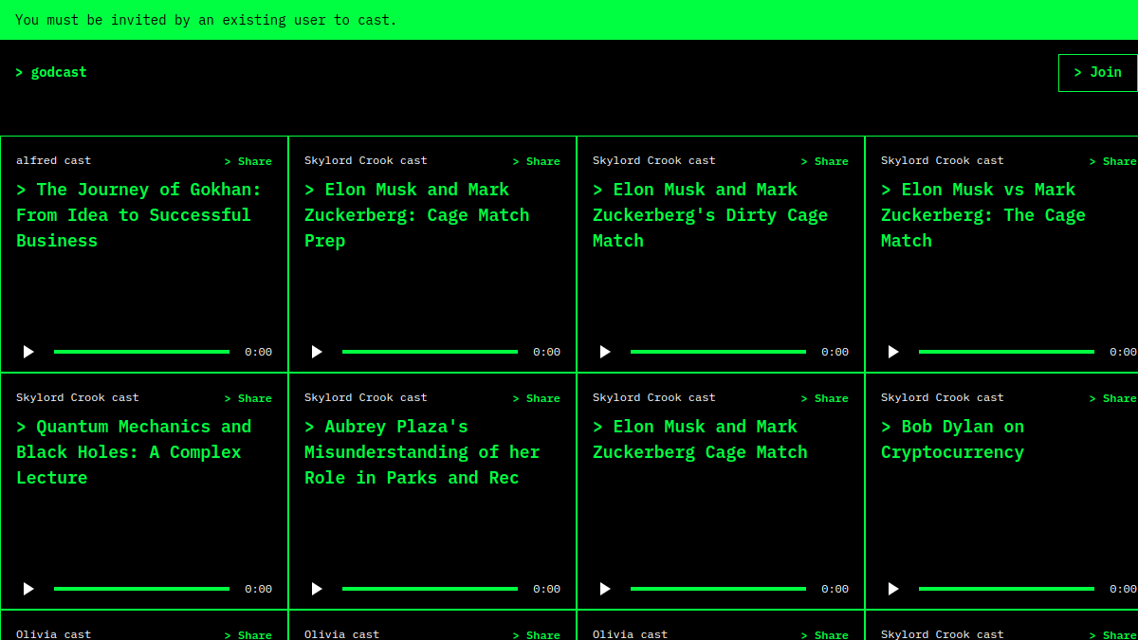Image resolution: width=1138 pixels, height=640 pixels.
Task: Open the "Cage Match Prep" cast title
Action: [417, 215]
